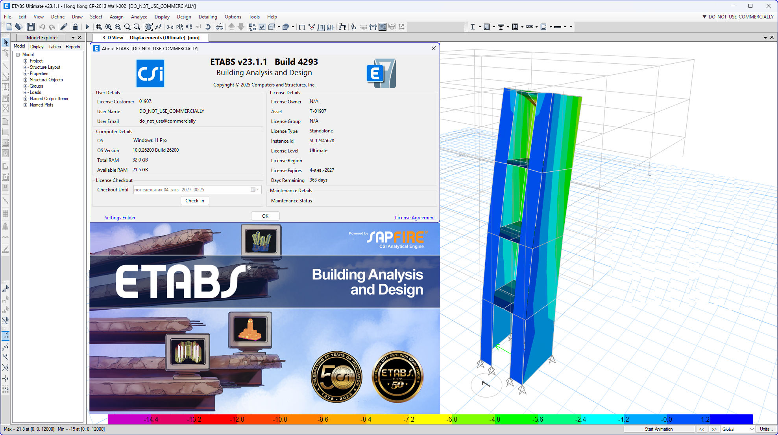Screen dimensions: 778x435
Task: Expand the Loads tree node
Action: (25, 92)
